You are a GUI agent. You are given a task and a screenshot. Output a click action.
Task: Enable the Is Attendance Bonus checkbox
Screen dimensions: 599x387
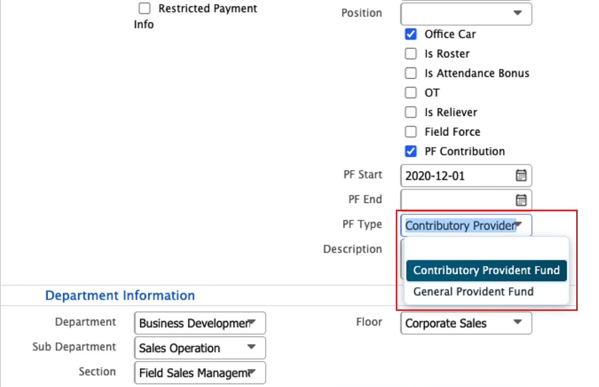(x=411, y=73)
